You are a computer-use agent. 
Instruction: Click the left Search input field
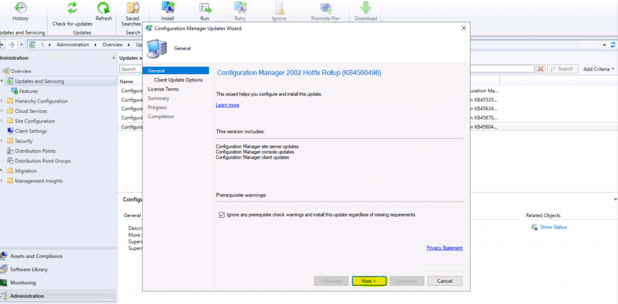tap(131, 69)
